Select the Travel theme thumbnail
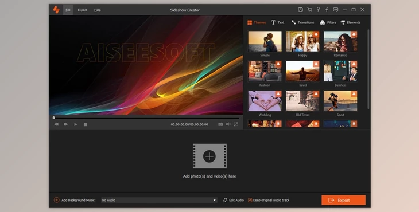This screenshot has height=212, width=419. pos(302,71)
